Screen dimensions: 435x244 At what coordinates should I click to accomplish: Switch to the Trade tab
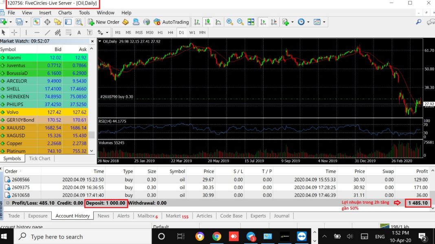coord(14,216)
